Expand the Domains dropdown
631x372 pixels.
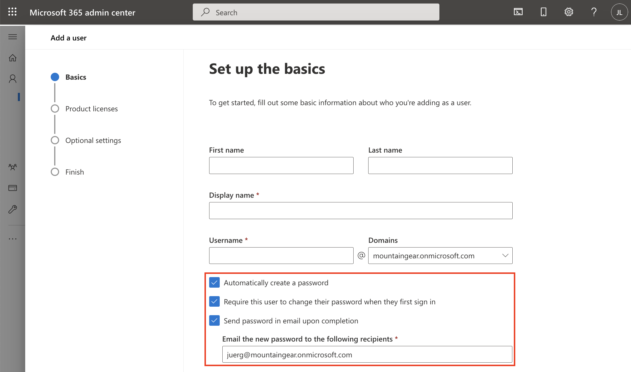pyautogui.click(x=440, y=256)
